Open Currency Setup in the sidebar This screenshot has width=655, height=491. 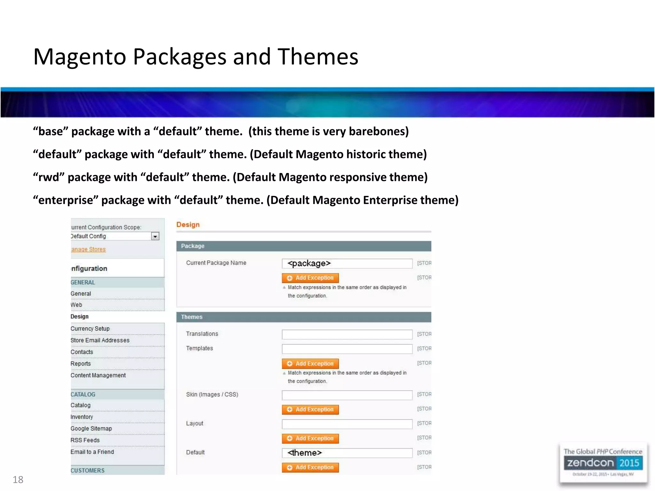90,329
